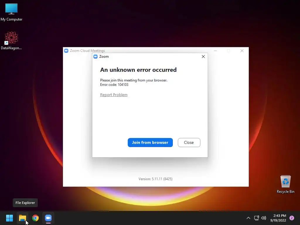Image resolution: width=300 pixels, height=225 pixels.
Task: Open the Report Problem link
Action: tap(114, 95)
